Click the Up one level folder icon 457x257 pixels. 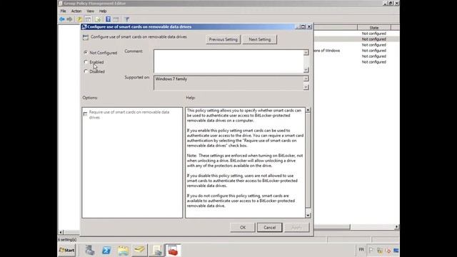click(79, 19)
